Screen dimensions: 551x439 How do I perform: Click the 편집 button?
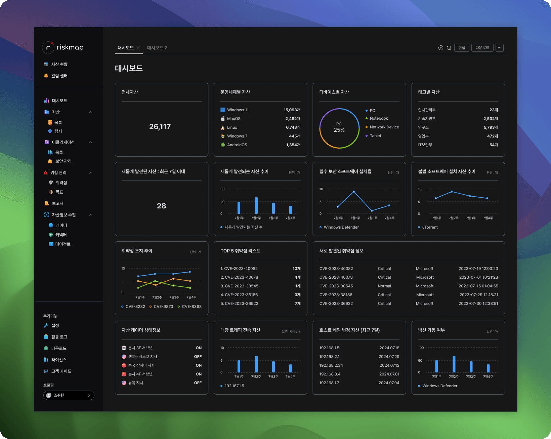pyautogui.click(x=462, y=48)
